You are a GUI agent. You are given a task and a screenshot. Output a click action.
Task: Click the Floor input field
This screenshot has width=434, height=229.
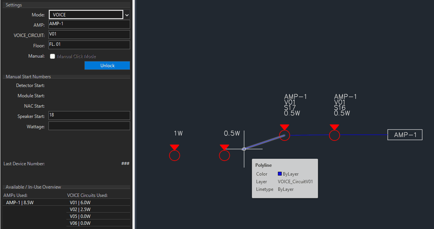tap(89, 45)
